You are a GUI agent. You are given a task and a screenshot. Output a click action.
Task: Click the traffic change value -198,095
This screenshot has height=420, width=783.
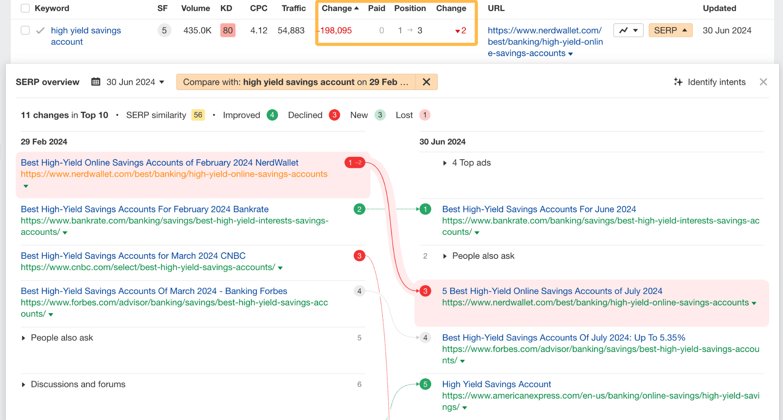tap(335, 31)
